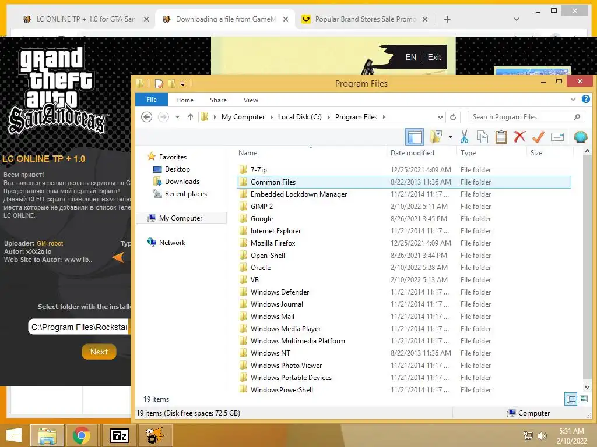The width and height of the screenshot is (597, 447).
Task: Click the Email envelope toolbar icon
Action: click(557, 137)
